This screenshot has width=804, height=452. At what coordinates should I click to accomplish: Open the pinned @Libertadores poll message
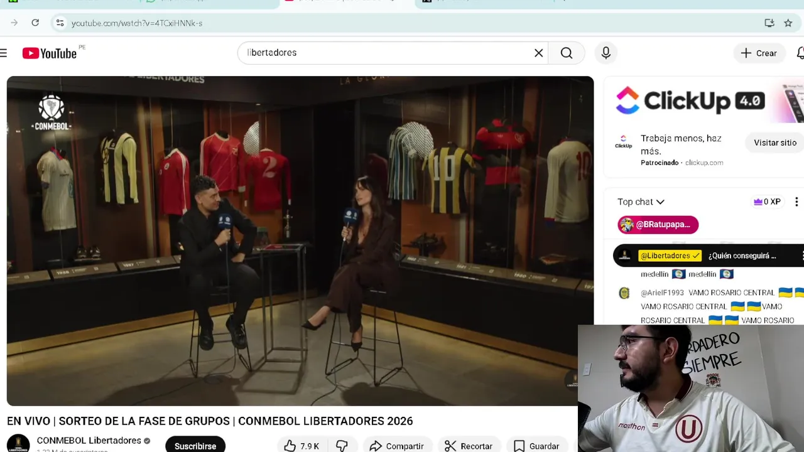pos(709,256)
